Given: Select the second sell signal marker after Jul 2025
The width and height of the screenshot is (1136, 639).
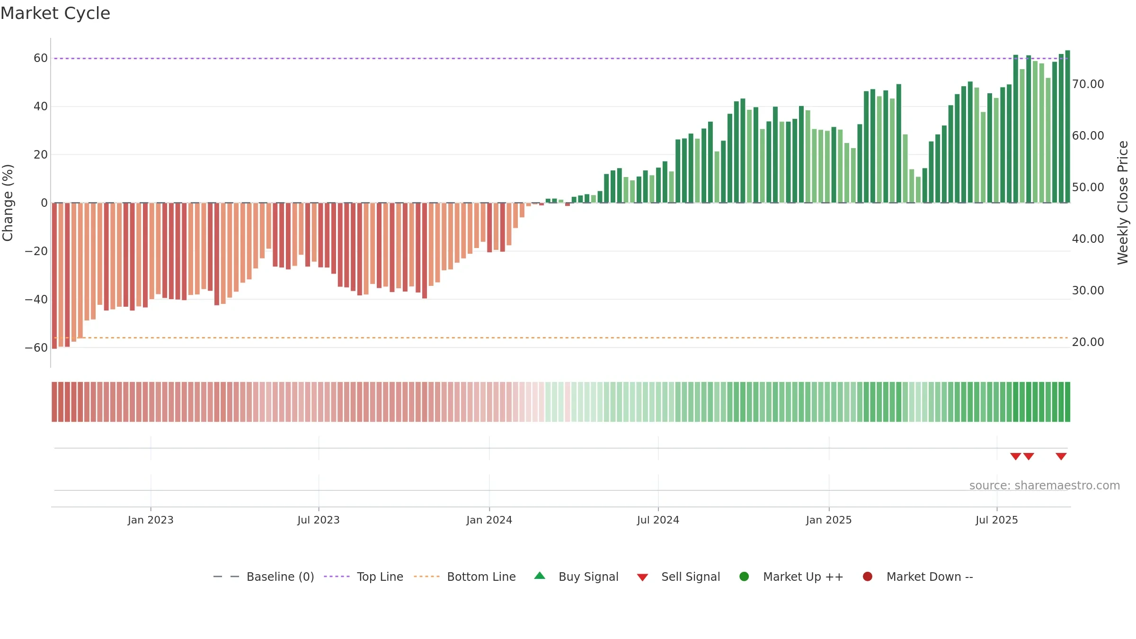Looking at the screenshot, I should click(1029, 456).
